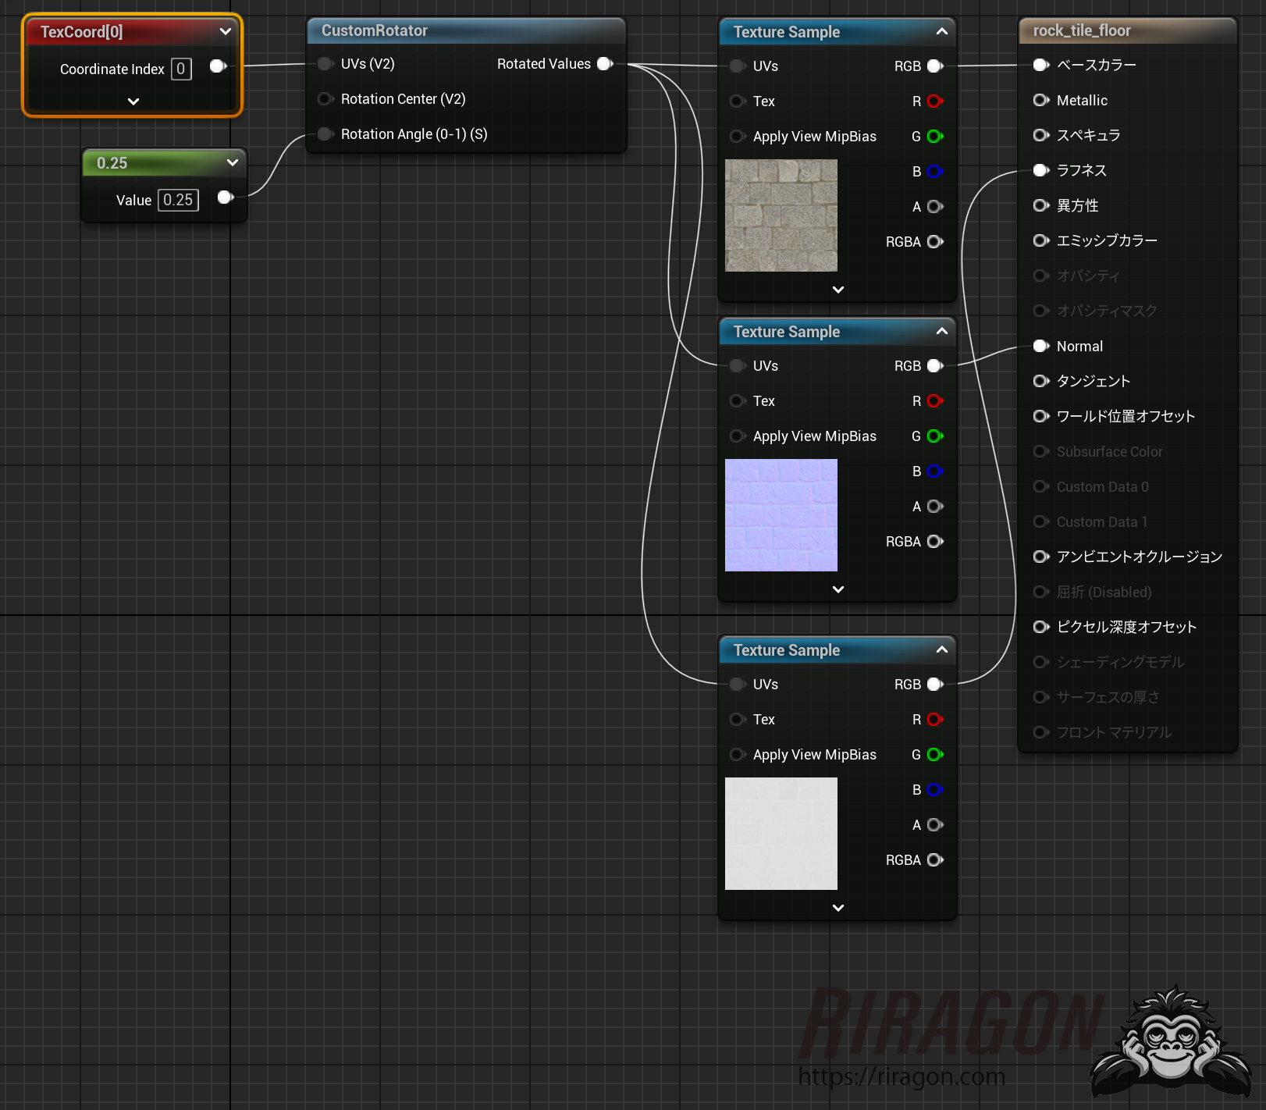Click the Rotated Values output pin
The height and width of the screenshot is (1110, 1266).
coord(605,64)
